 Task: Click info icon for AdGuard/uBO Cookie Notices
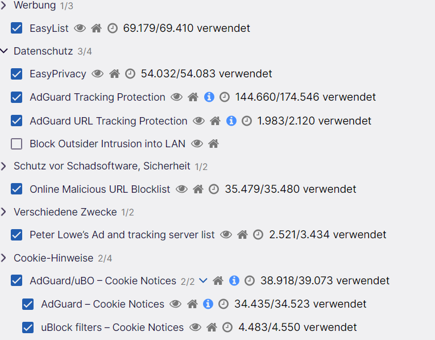[x=234, y=281]
